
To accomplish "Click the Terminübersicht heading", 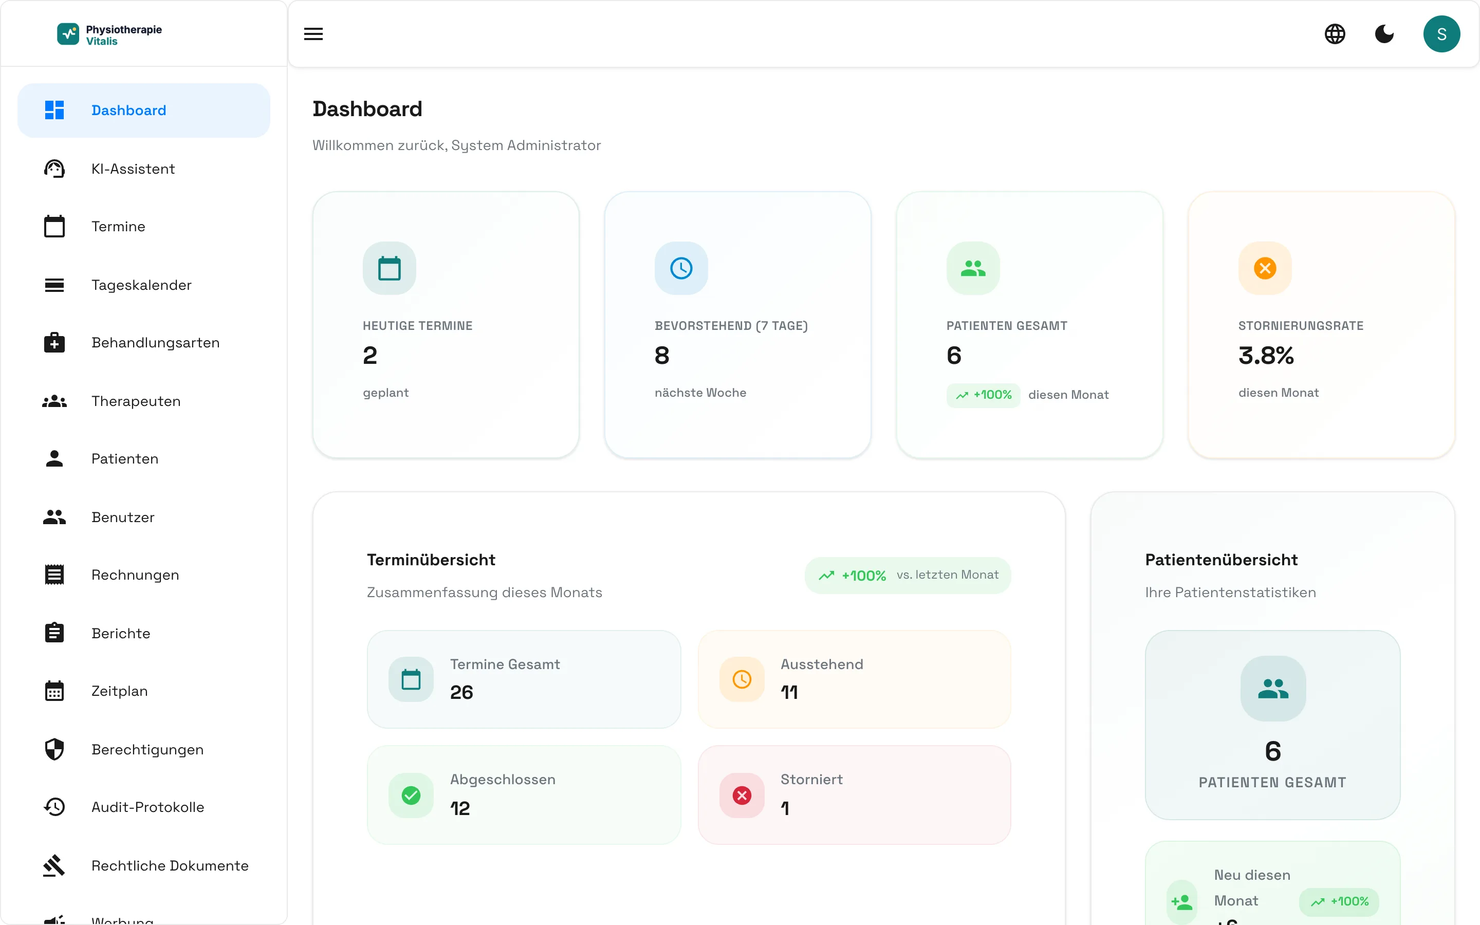I will click(431, 560).
